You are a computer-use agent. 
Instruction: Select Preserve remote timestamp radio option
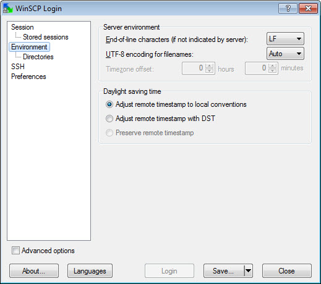pos(109,133)
